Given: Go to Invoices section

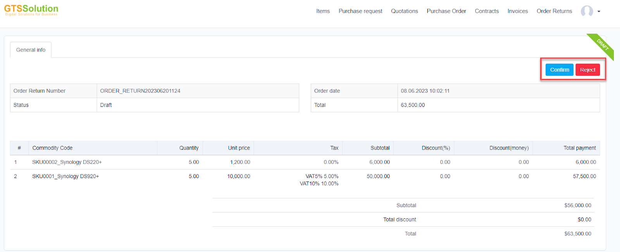Looking at the screenshot, I should 517,11.
